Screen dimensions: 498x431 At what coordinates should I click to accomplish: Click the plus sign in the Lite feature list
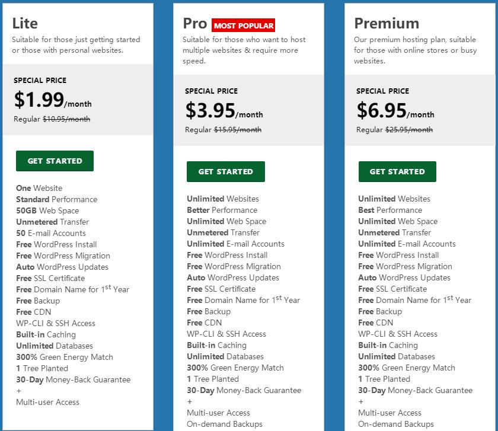(x=19, y=391)
